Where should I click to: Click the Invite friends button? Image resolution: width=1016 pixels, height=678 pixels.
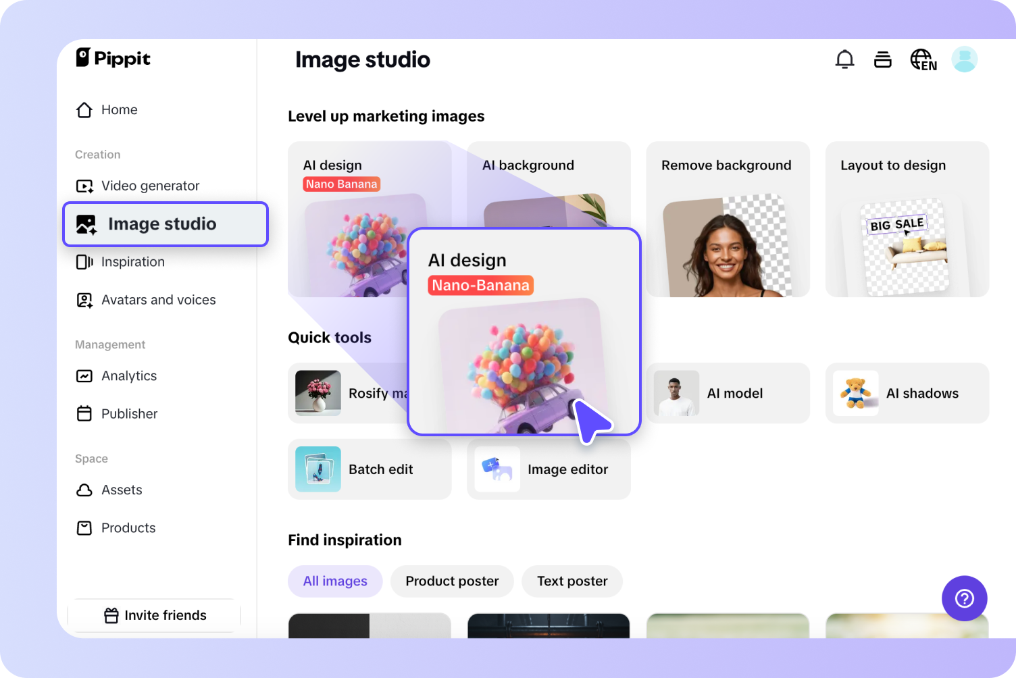tap(154, 615)
